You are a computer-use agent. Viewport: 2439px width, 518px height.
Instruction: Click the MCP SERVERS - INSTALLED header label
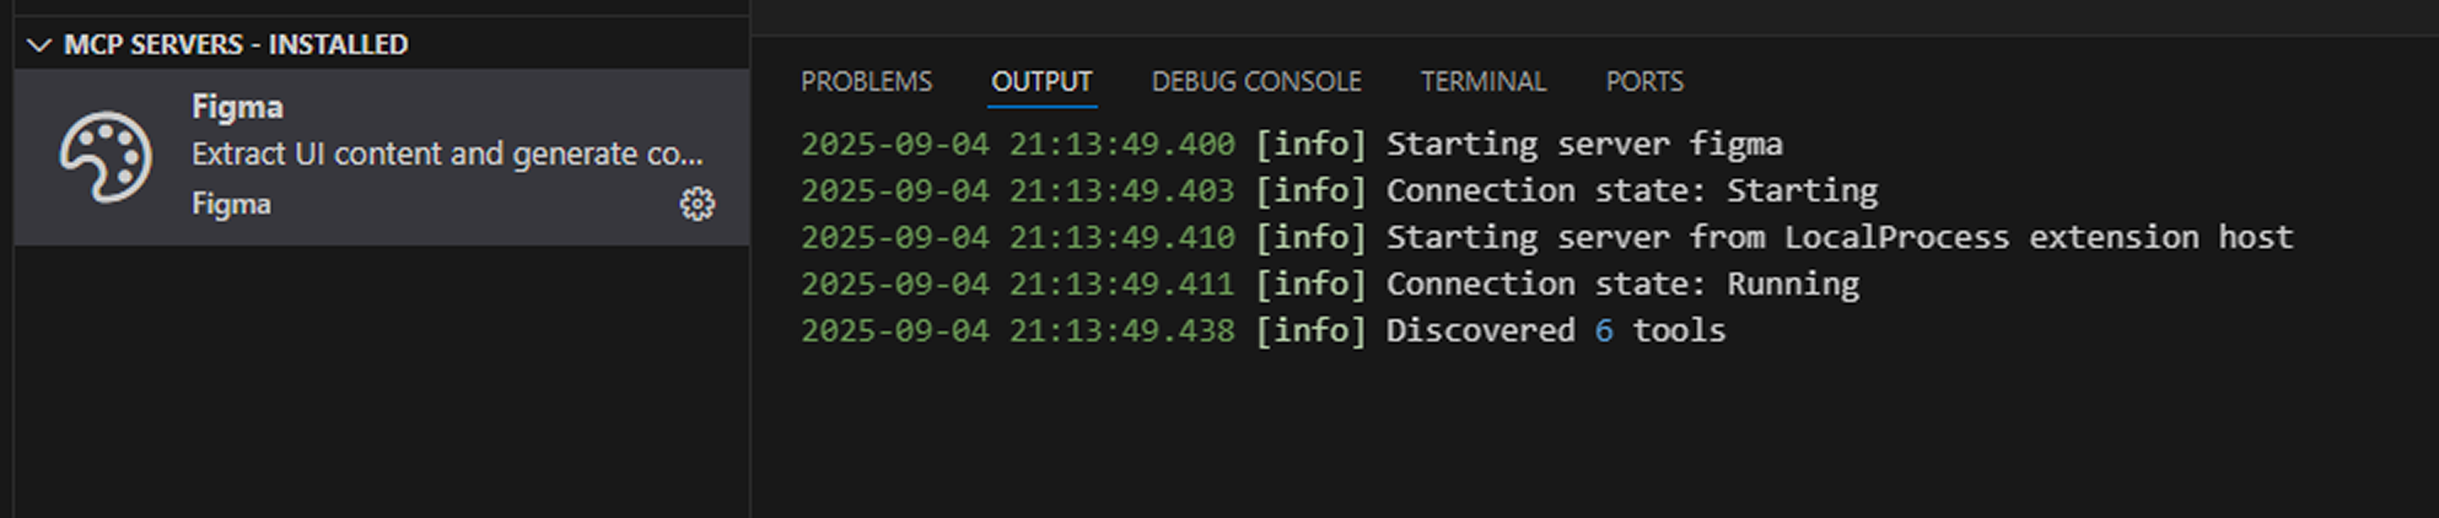point(236,45)
